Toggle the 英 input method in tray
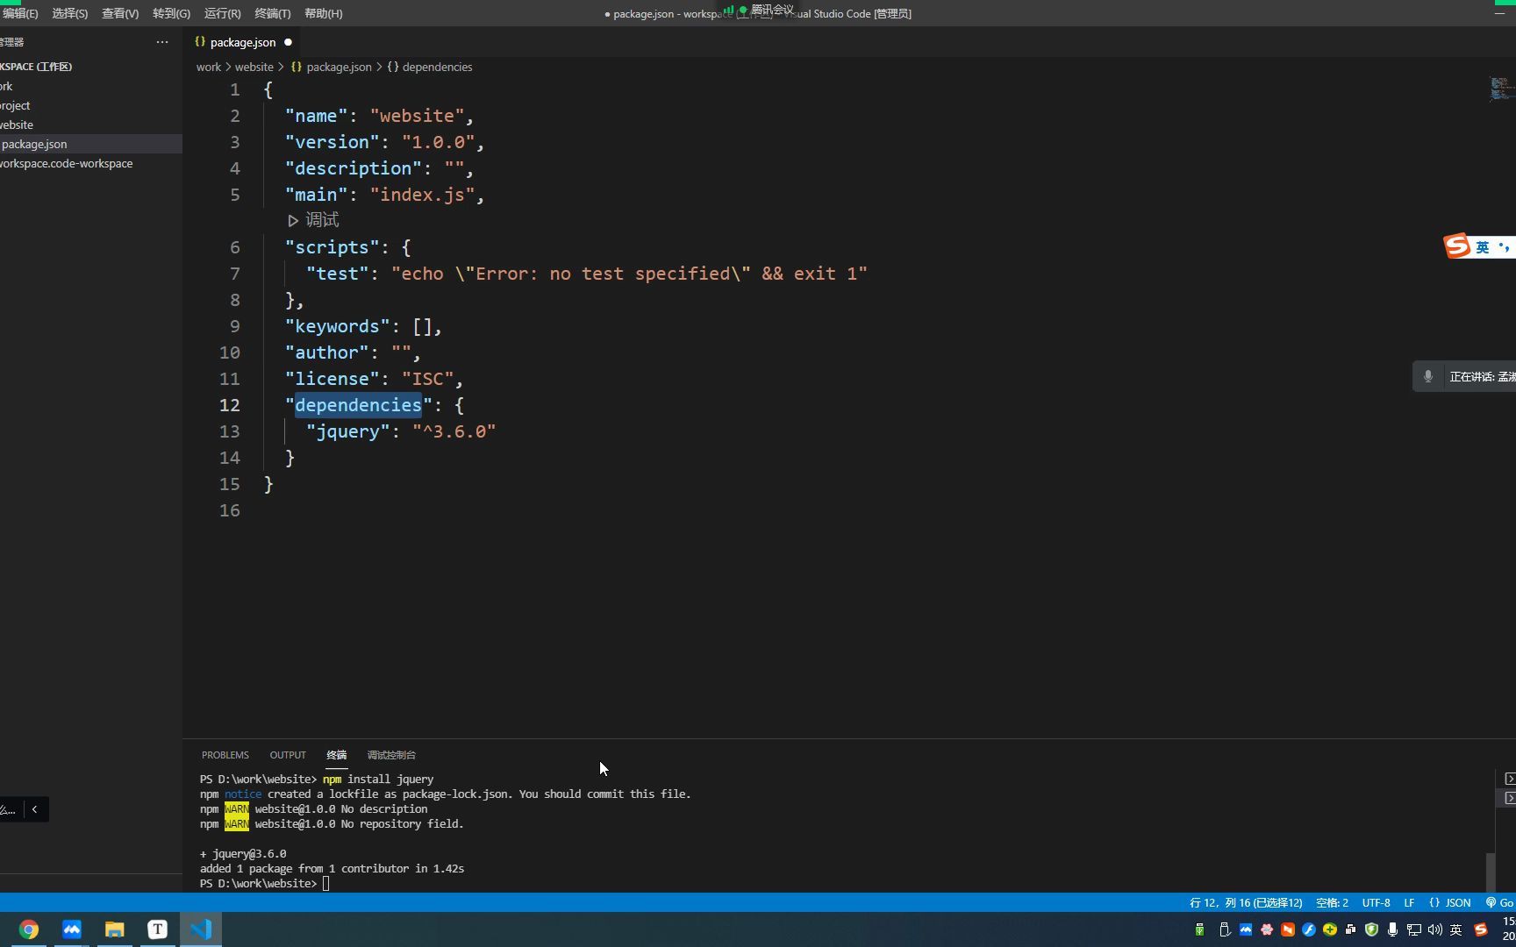Viewport: 1516px width, 947px height. coord(1456,929)
